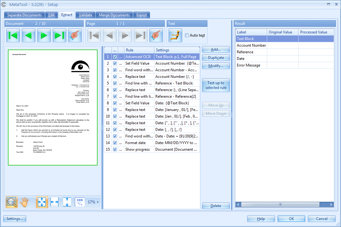Select rule 5 Find line with row
Image resolution: width=341 pixels, height=227 pixels.
point(152,83)
